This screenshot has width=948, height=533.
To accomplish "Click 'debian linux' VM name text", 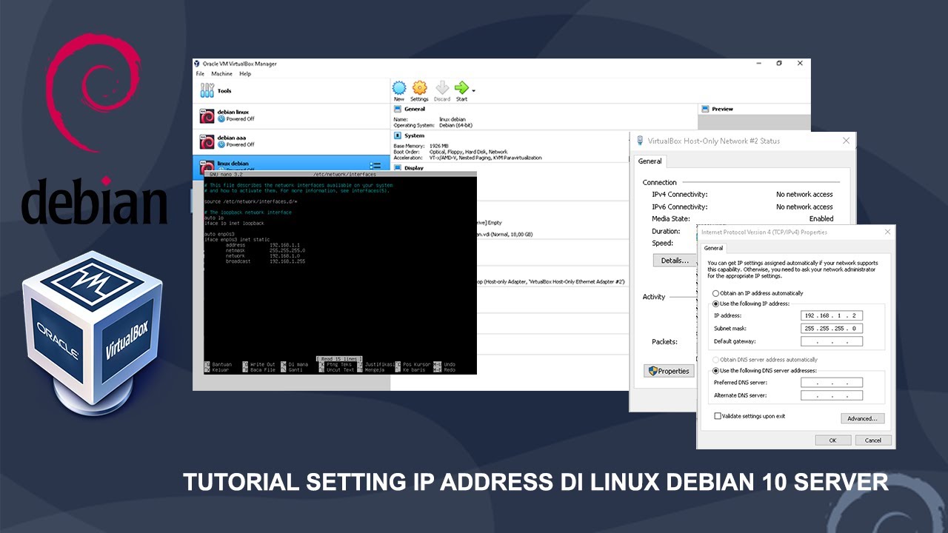I will (233, 112).
